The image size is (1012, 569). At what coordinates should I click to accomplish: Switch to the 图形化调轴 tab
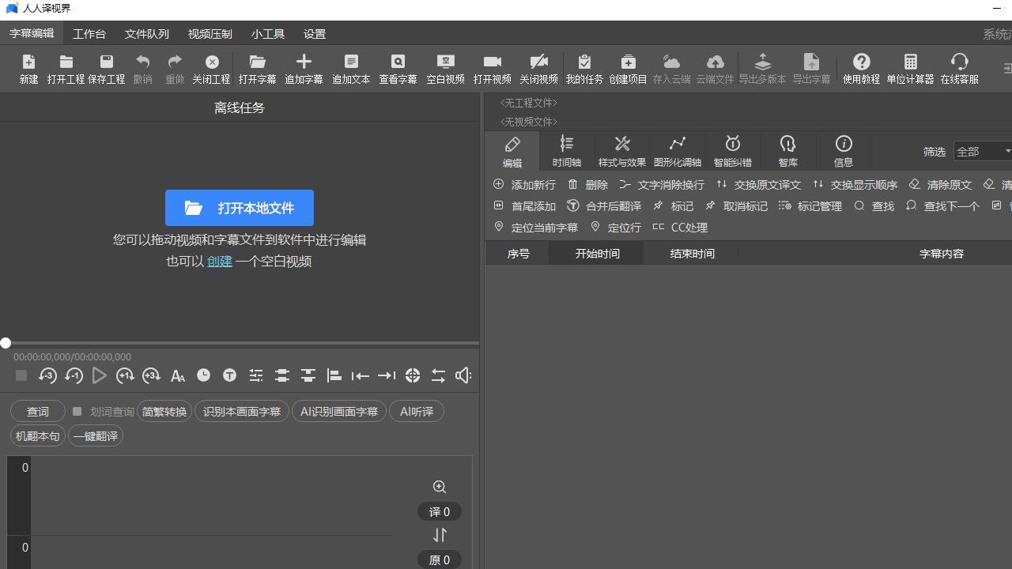pos(678,151)
